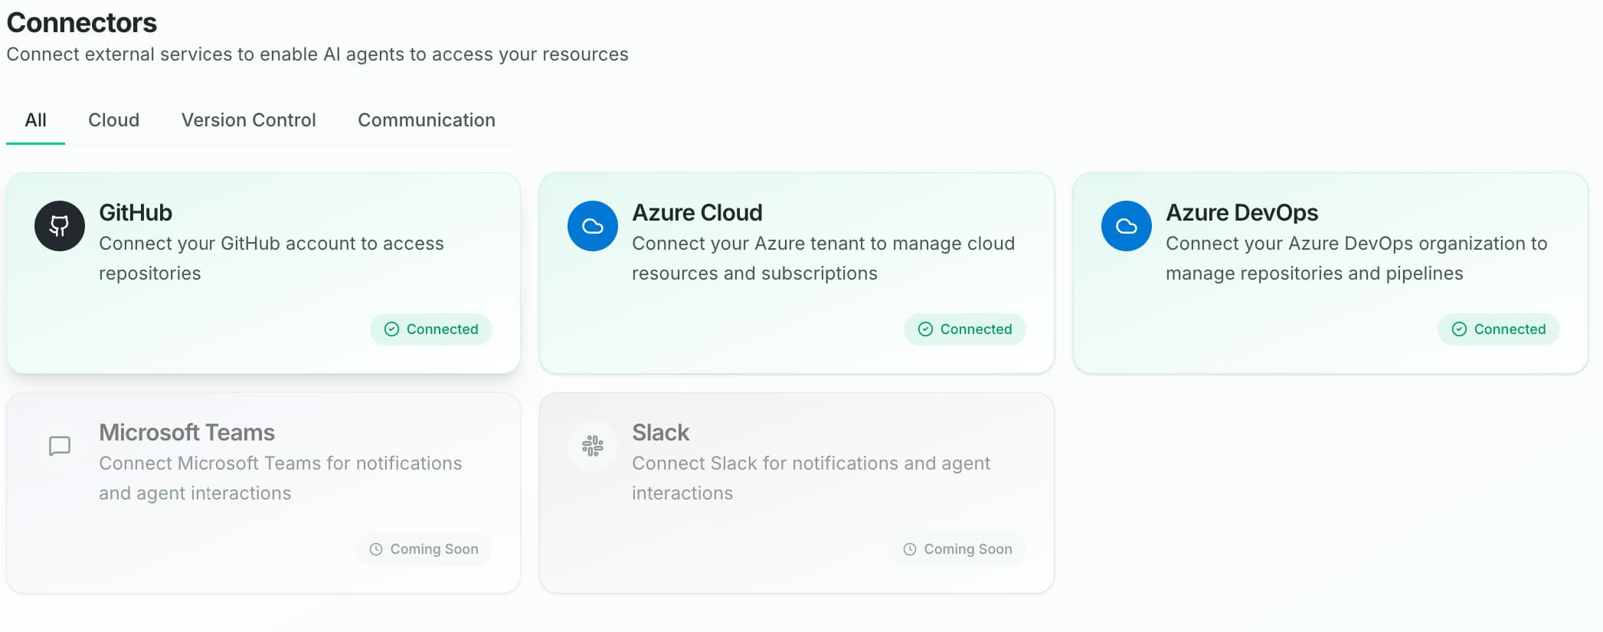1603x632 pixels.
Task: Open the Version Control tab
Action: [248, 120]
